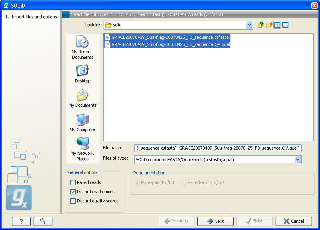Tick the Discard quality scores checkbox

click(73, 201)
